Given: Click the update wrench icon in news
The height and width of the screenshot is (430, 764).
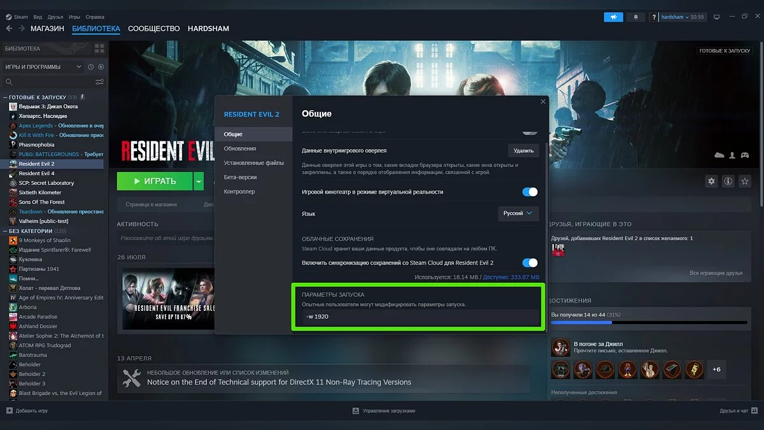Looking at the screenshot, I should (x=131, y=378).
